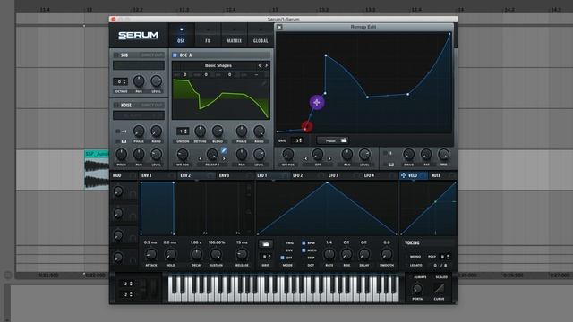Screen dimensions: 573x322
Task: Select the LFO OFF mode
Action: 283,258
